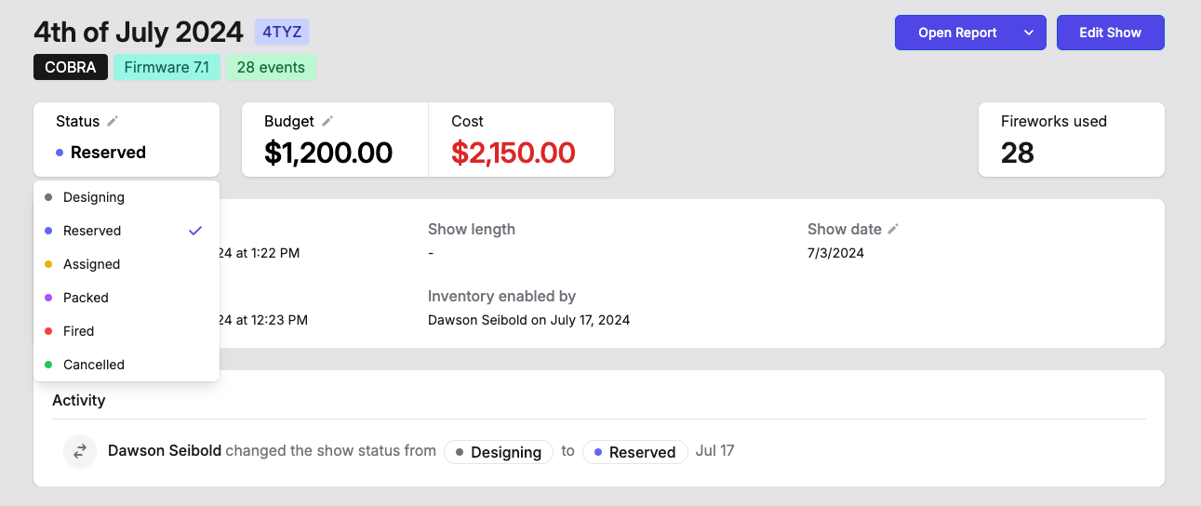Click the 28 events green badge
This screenshot has height=506, width=1201.
pos(271,67)
